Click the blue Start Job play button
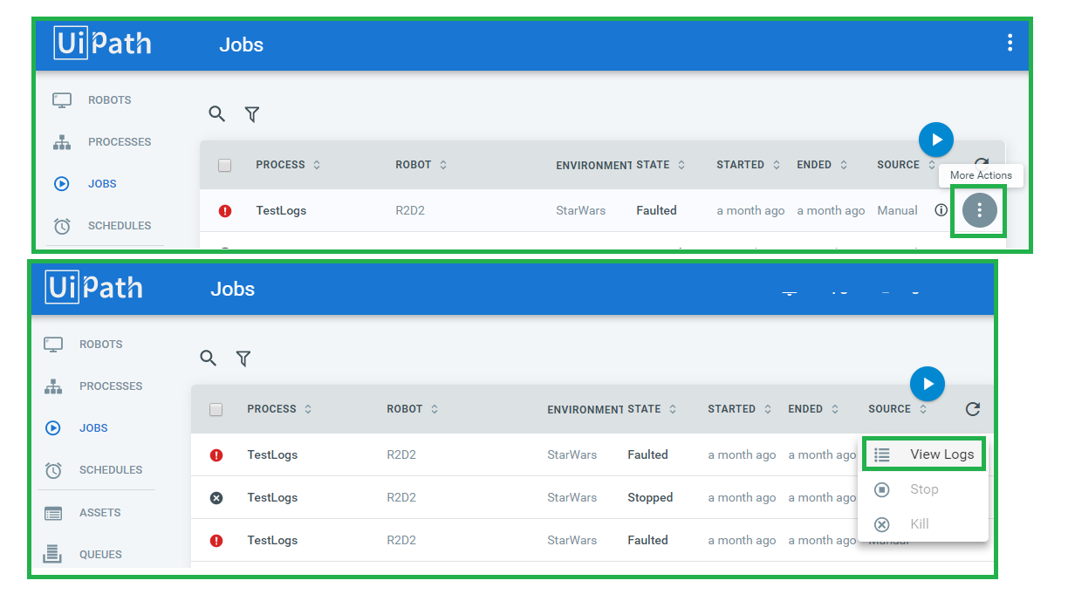Viewport: 1068px width, 601px height. coord(928,384)
